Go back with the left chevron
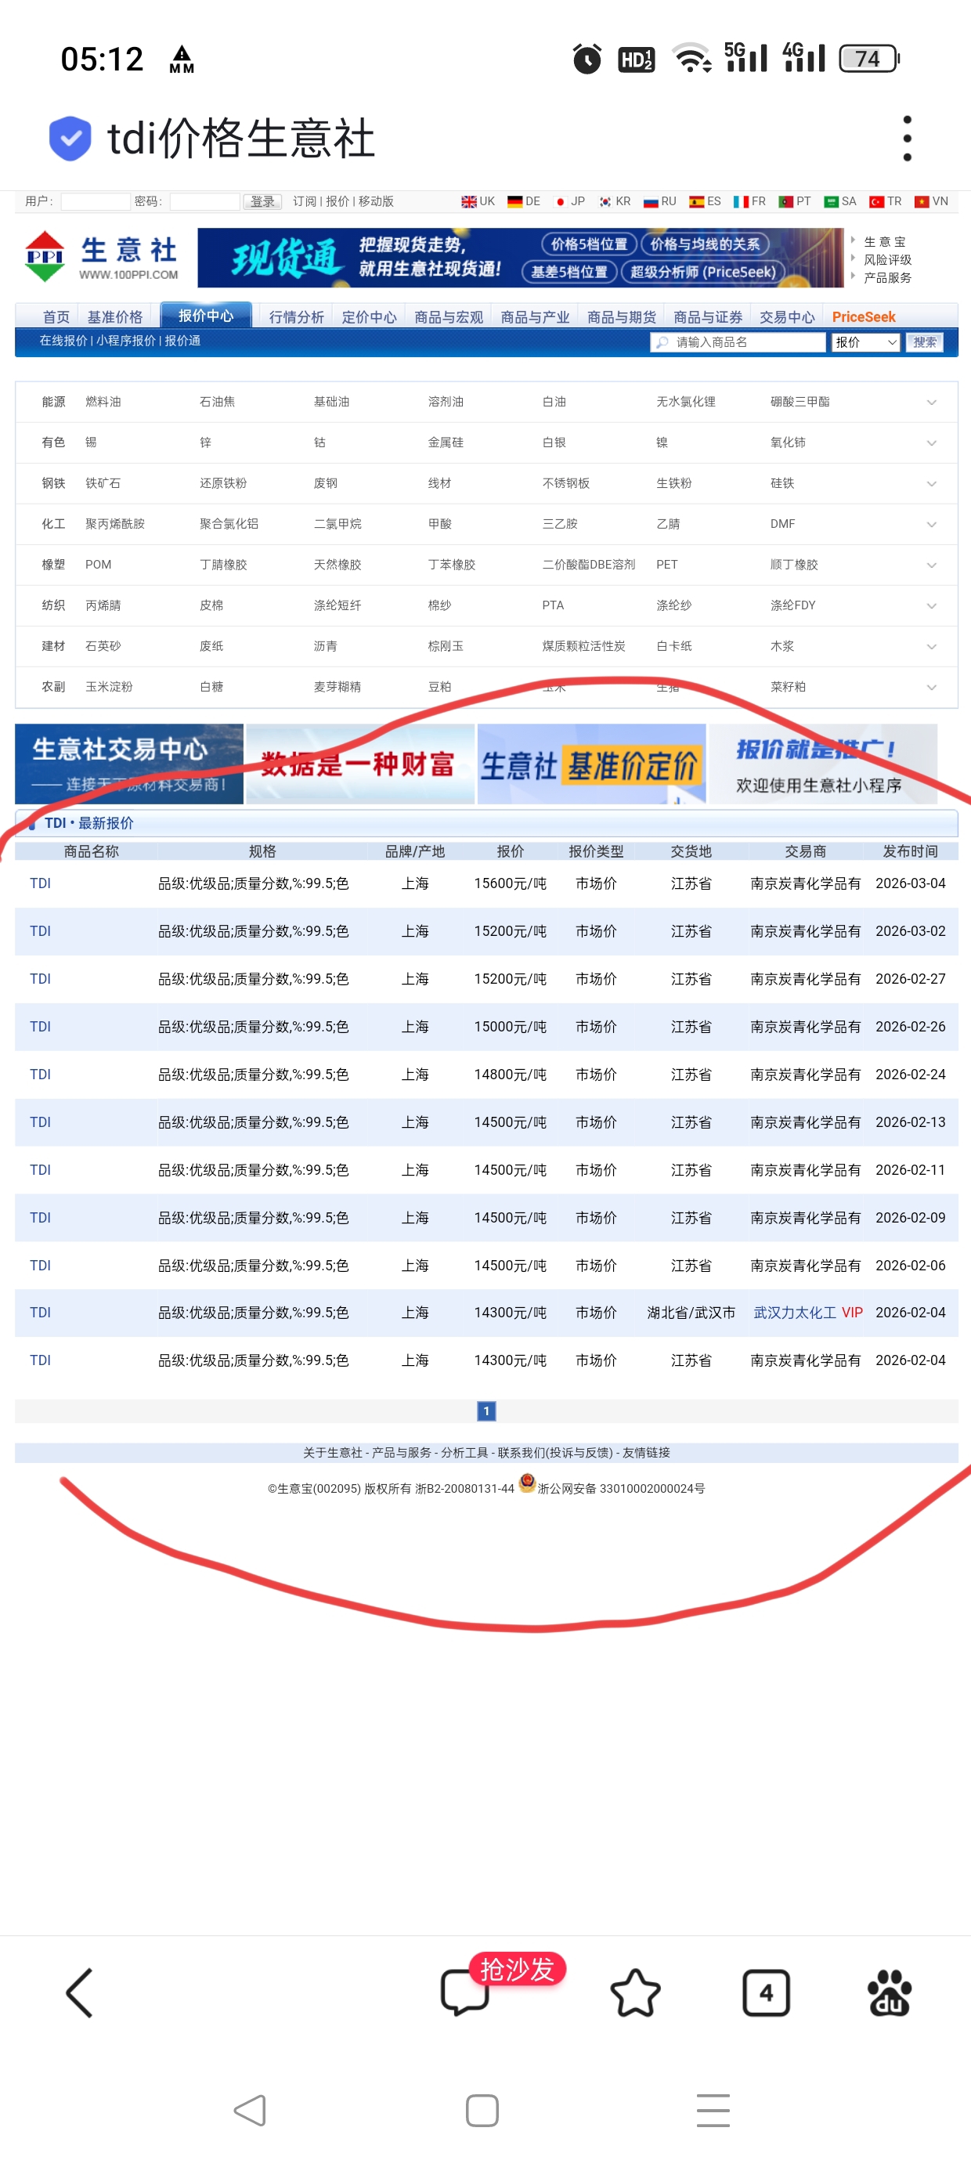 click(79, 1993)
